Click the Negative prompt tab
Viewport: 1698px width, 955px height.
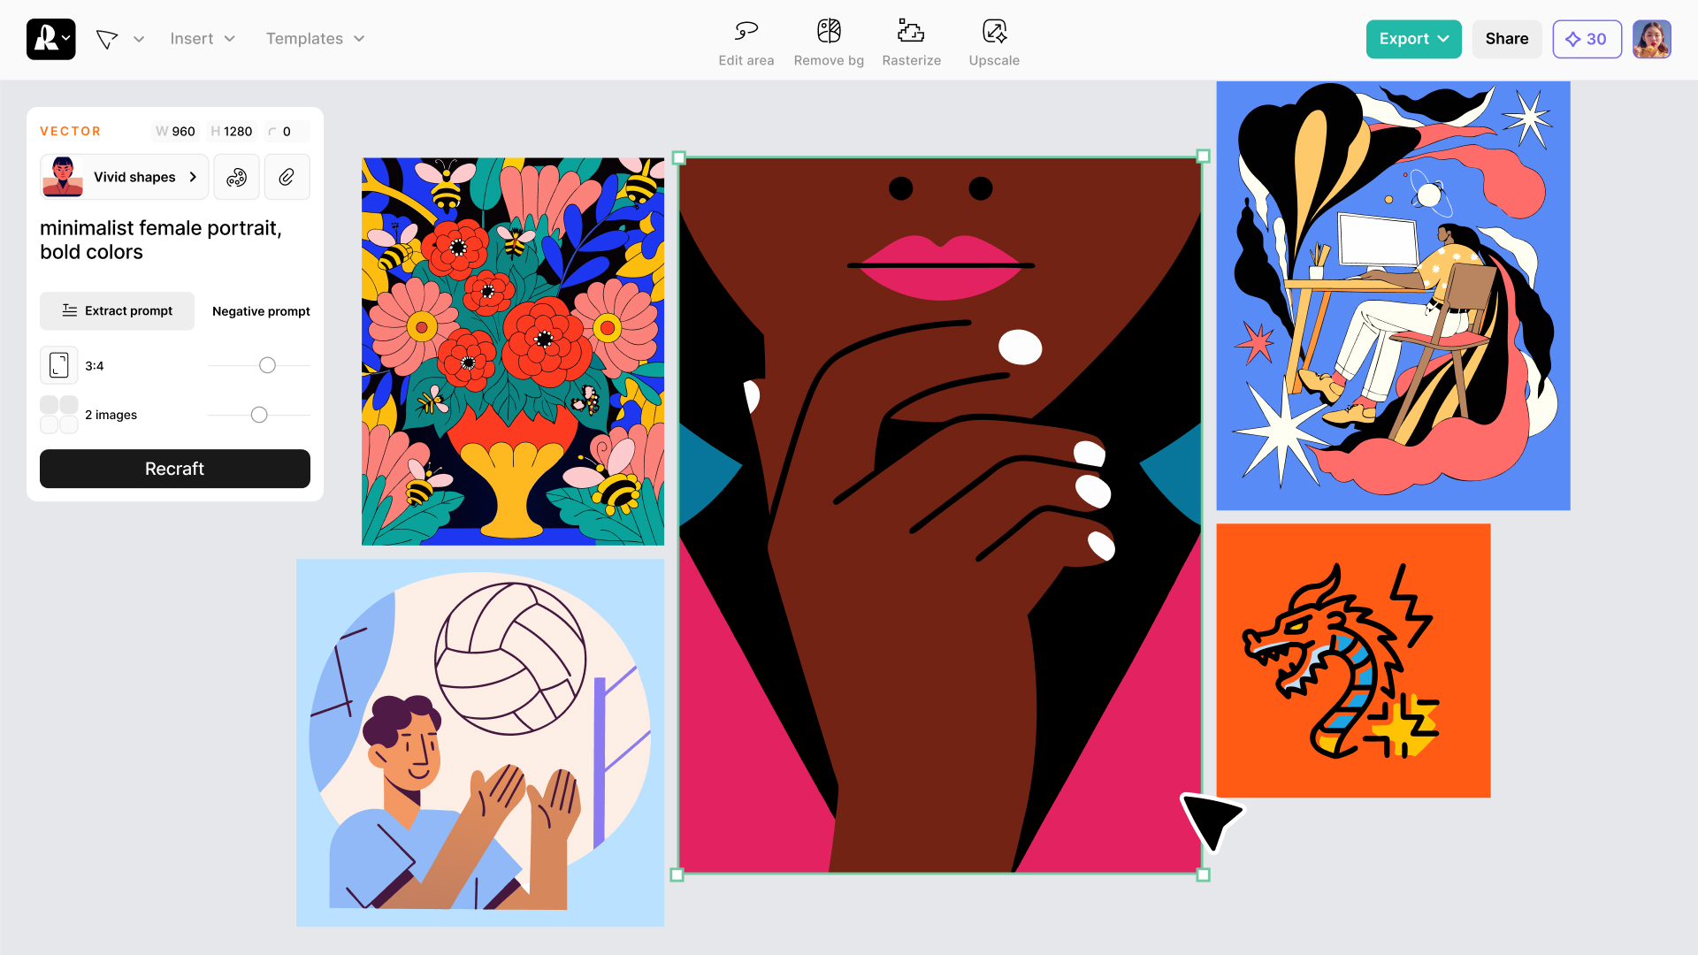click(x=261, y=311)
